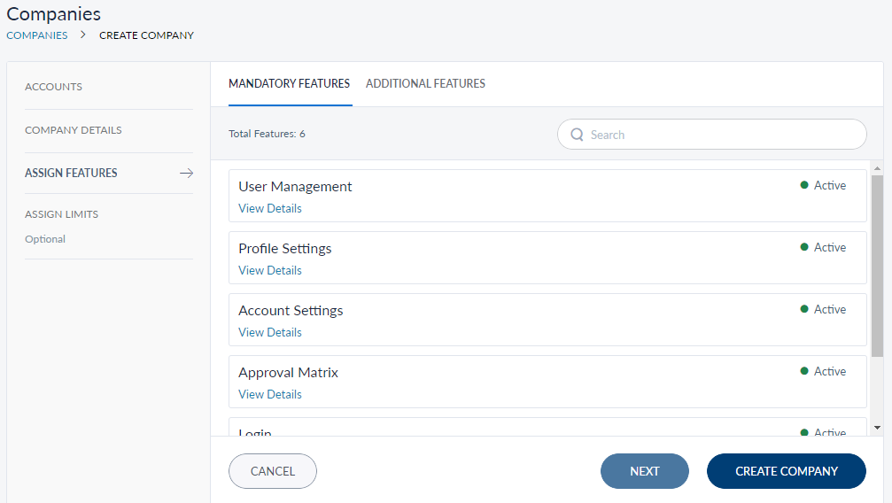Screen dimensions: 892x503
Task: Open View Details for Account Settings
Action: click(x=270, y=333)
